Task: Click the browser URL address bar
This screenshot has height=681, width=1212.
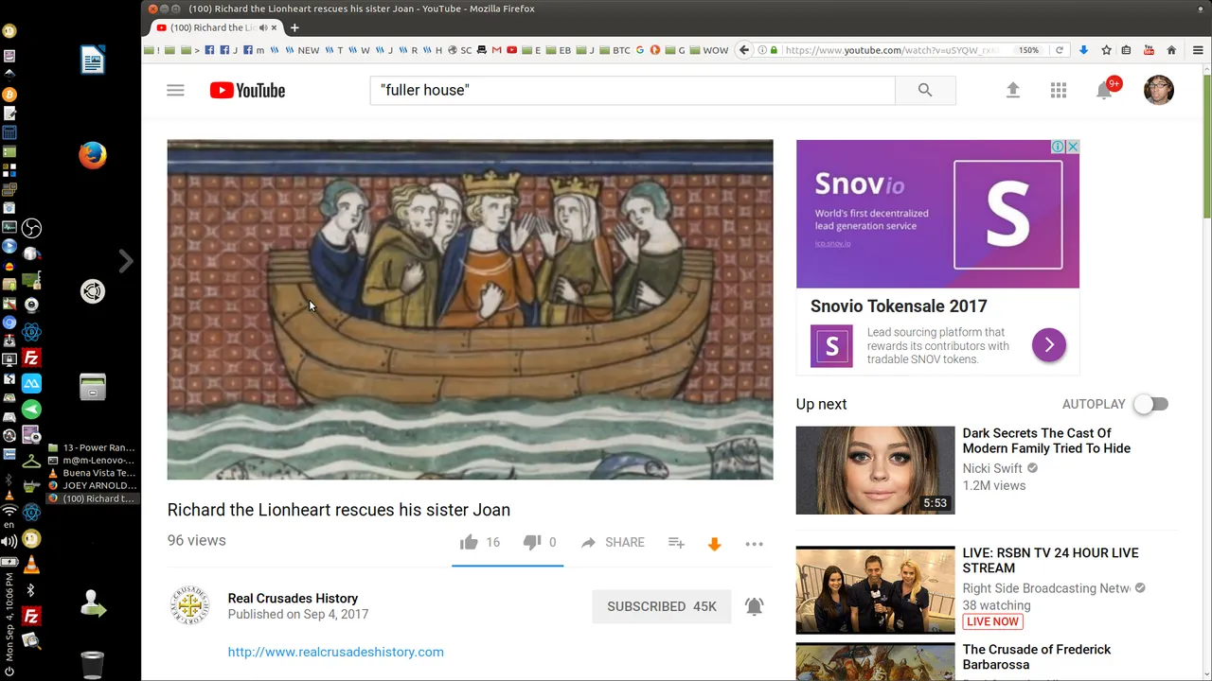Action: 890,50
